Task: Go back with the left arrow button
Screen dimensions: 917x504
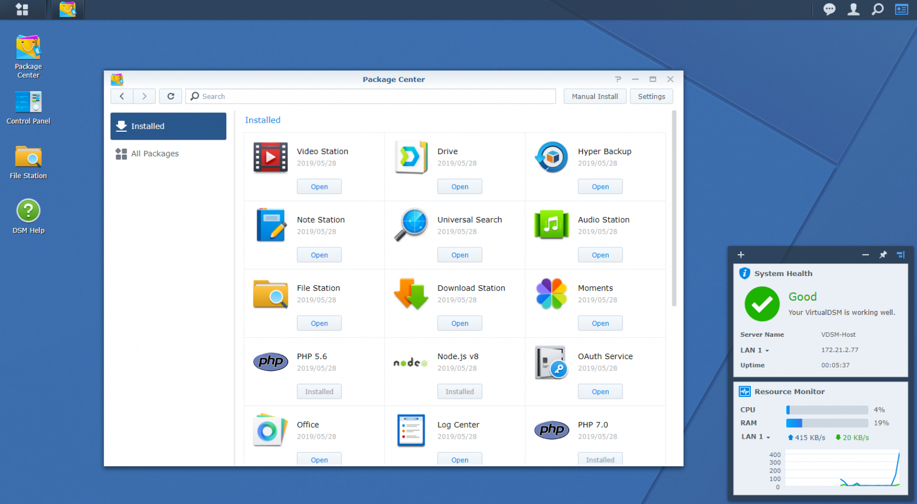Action: pos(122,96)
